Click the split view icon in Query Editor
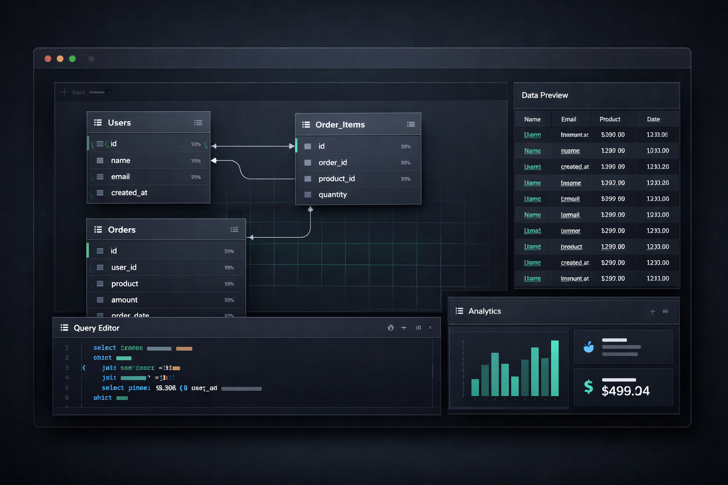Image resolution: width=728 pixels, height=485 pixels. [x=419, y=328]
